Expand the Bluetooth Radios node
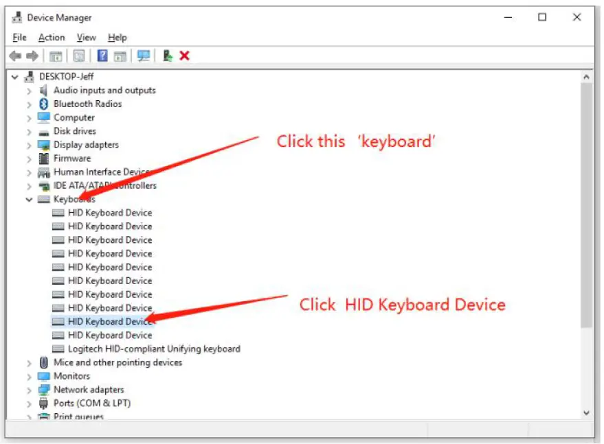This screenshot has height=444, width=604. [x=29, y=104]
